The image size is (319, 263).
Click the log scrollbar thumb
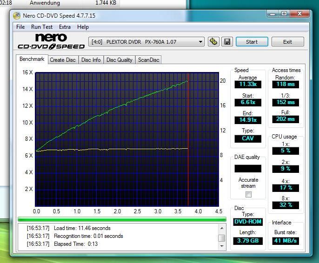click(222, 238)
